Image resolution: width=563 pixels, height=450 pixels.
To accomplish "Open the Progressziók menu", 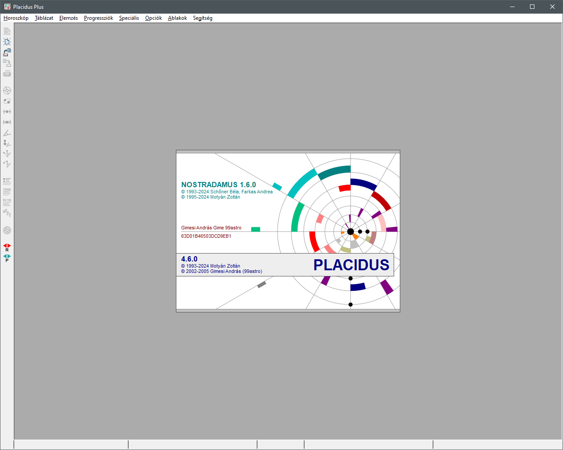I will tap(99, 18).
